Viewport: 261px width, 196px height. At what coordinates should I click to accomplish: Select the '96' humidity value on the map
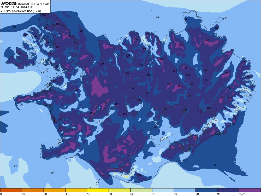[x=156, y=128]
